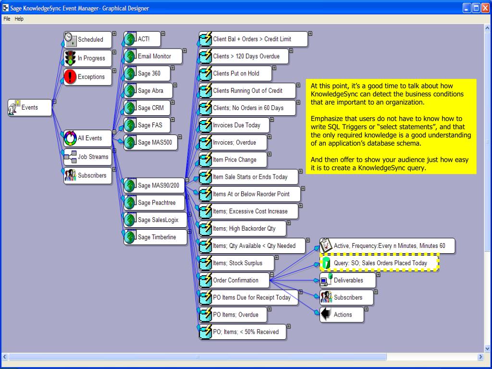Click the Sage MAS90/200 globe icon

pos(130,185)
